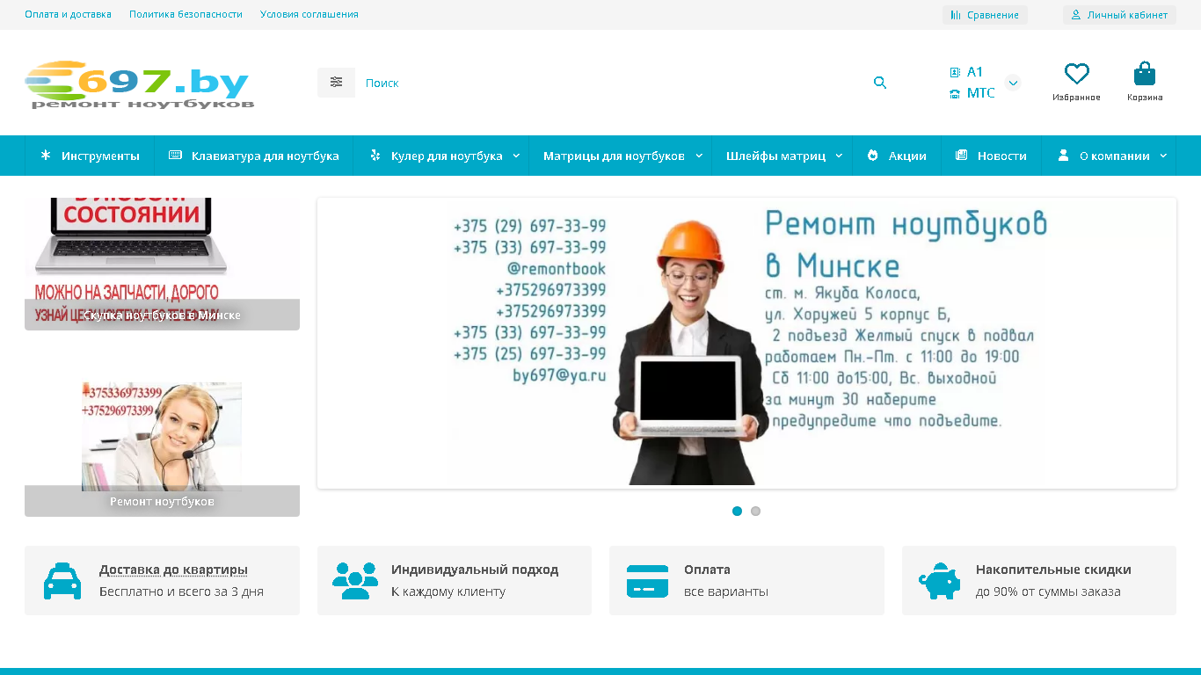Click the person icon for О компании
The height and width of the screenshot is (675, 1201).
point(1064,156)
